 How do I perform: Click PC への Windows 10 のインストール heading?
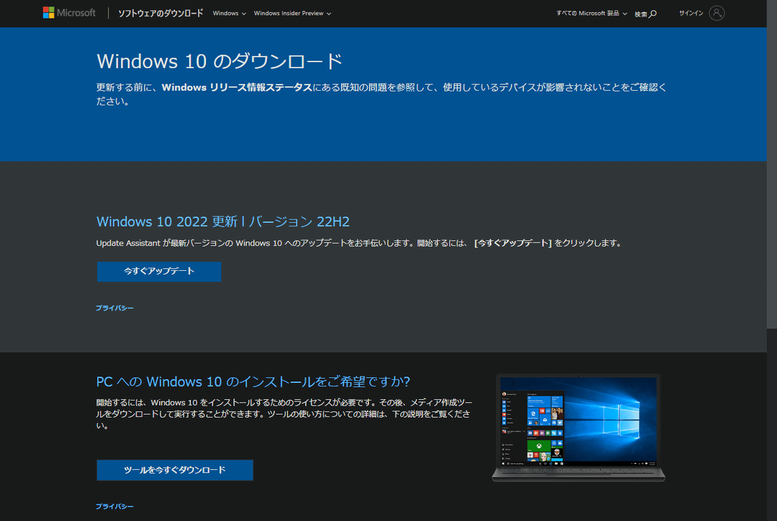click(x=253, y=381)
